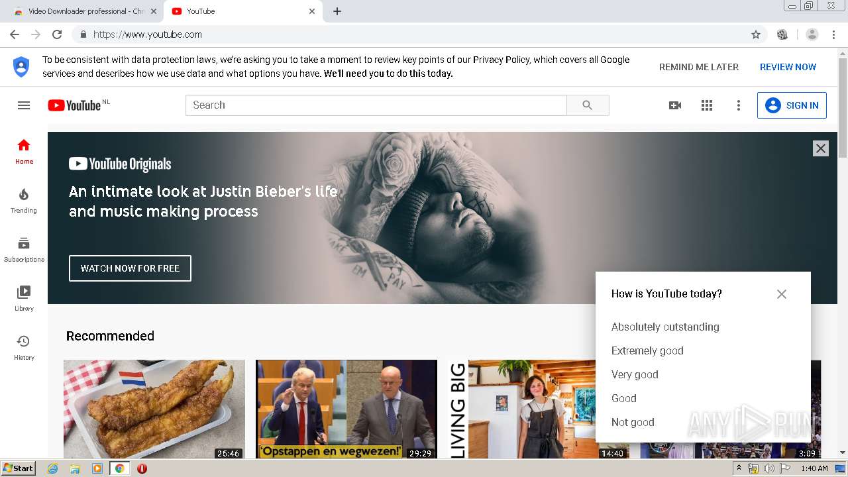Click the SIGN IN button
Image resolution: width=848 pixels, height=477 pixels.
(792, 105)
